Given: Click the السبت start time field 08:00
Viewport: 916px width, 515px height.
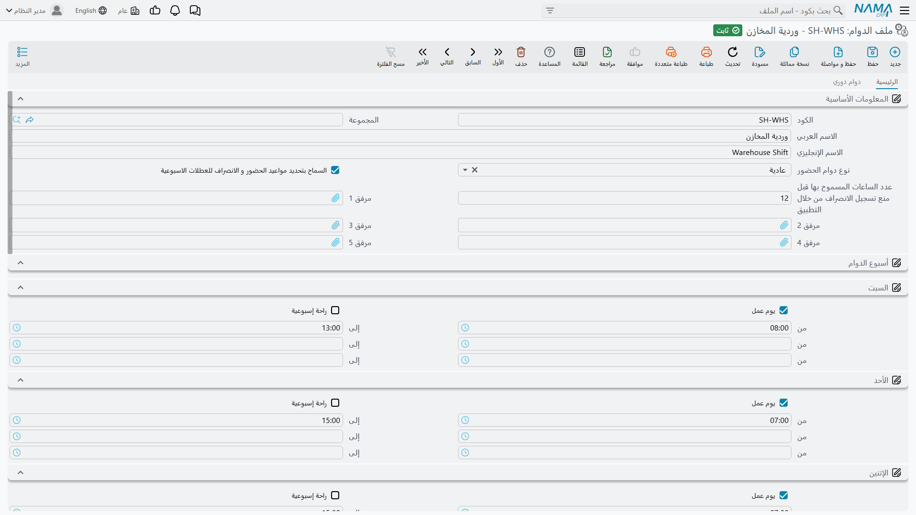Looking at the screenshot, I should click(x=625, y=328).
